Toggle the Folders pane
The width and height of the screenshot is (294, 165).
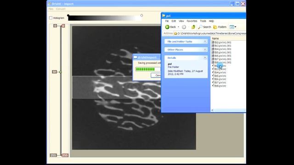pyautogui.click(x=220, y=27)
